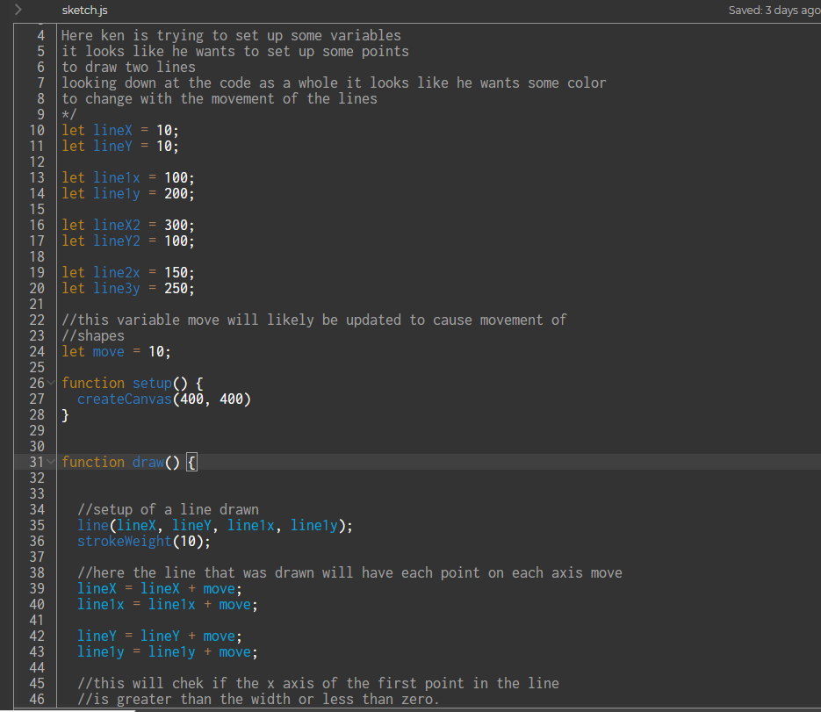This screenshot has height=712, width=821.
Task: Click the 'let line3y = 250;' declaration
Action: [x=127, y=289]
